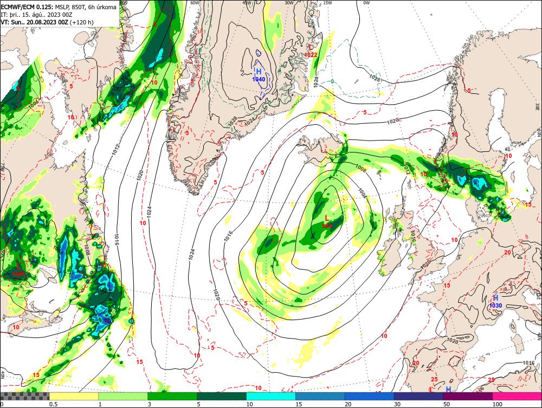Click the header line "ECMWF/ECM 0.125: MSLP, 850T, 6h úrkoma"
The height and width of the screenshot is (408, 542).
coord(59,7)
